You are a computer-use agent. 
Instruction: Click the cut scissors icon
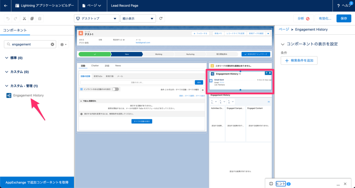pos(24,18)
